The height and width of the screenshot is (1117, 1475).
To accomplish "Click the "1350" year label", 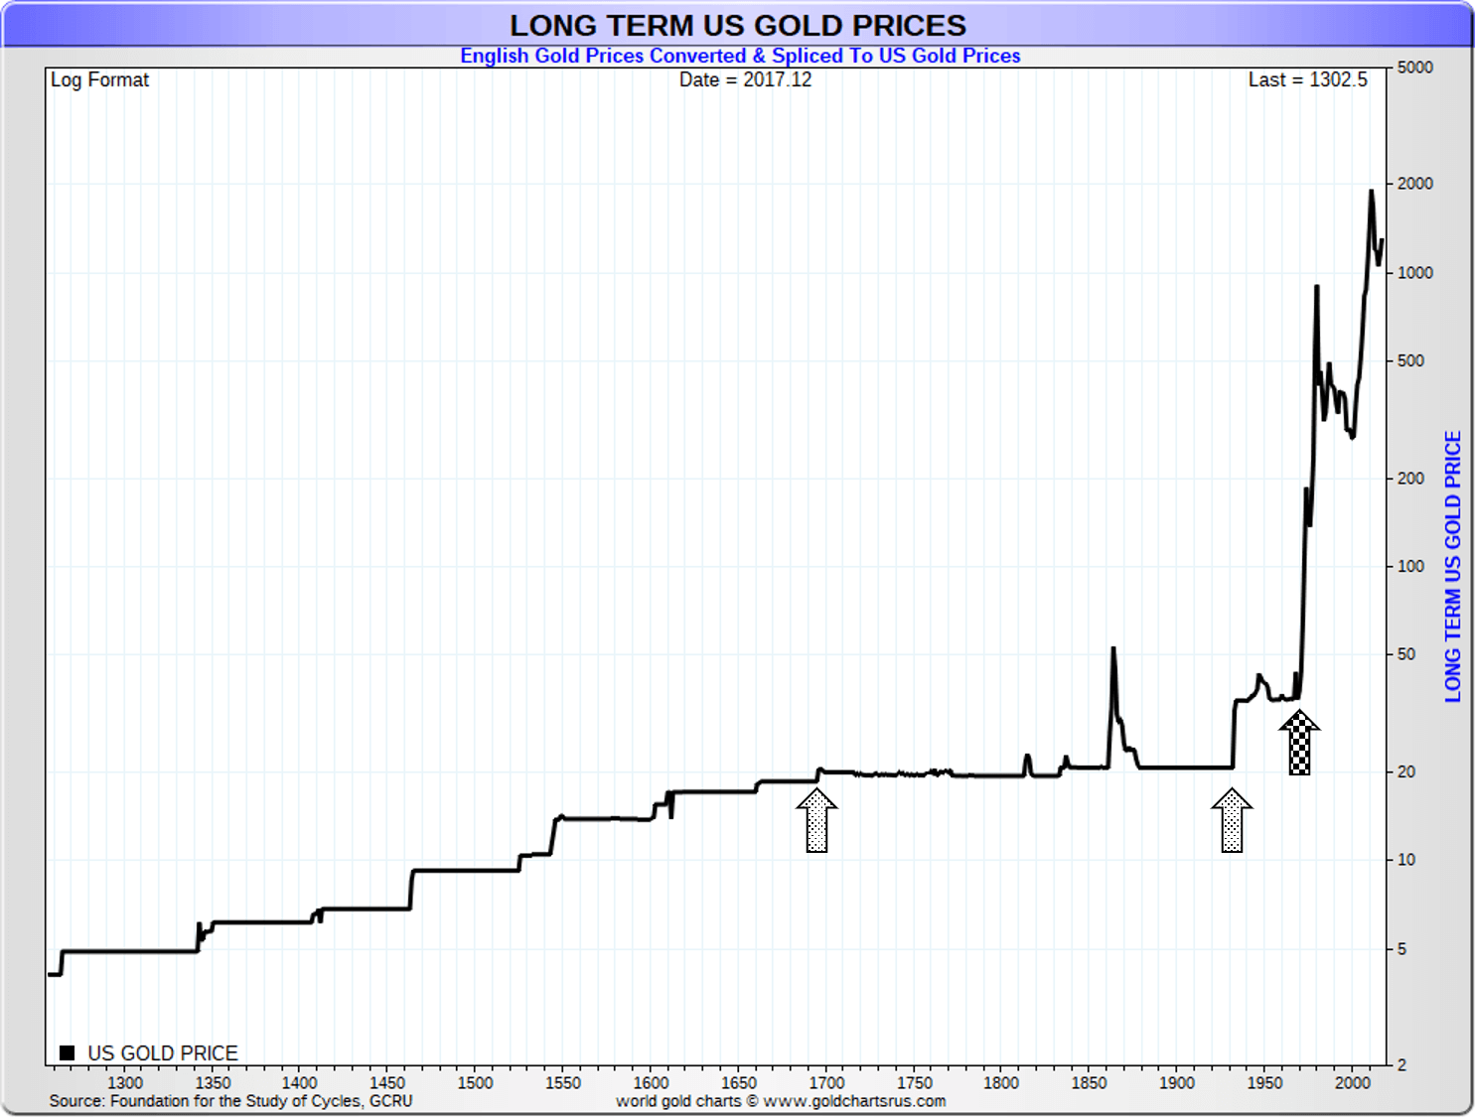I will [213, 1082].
